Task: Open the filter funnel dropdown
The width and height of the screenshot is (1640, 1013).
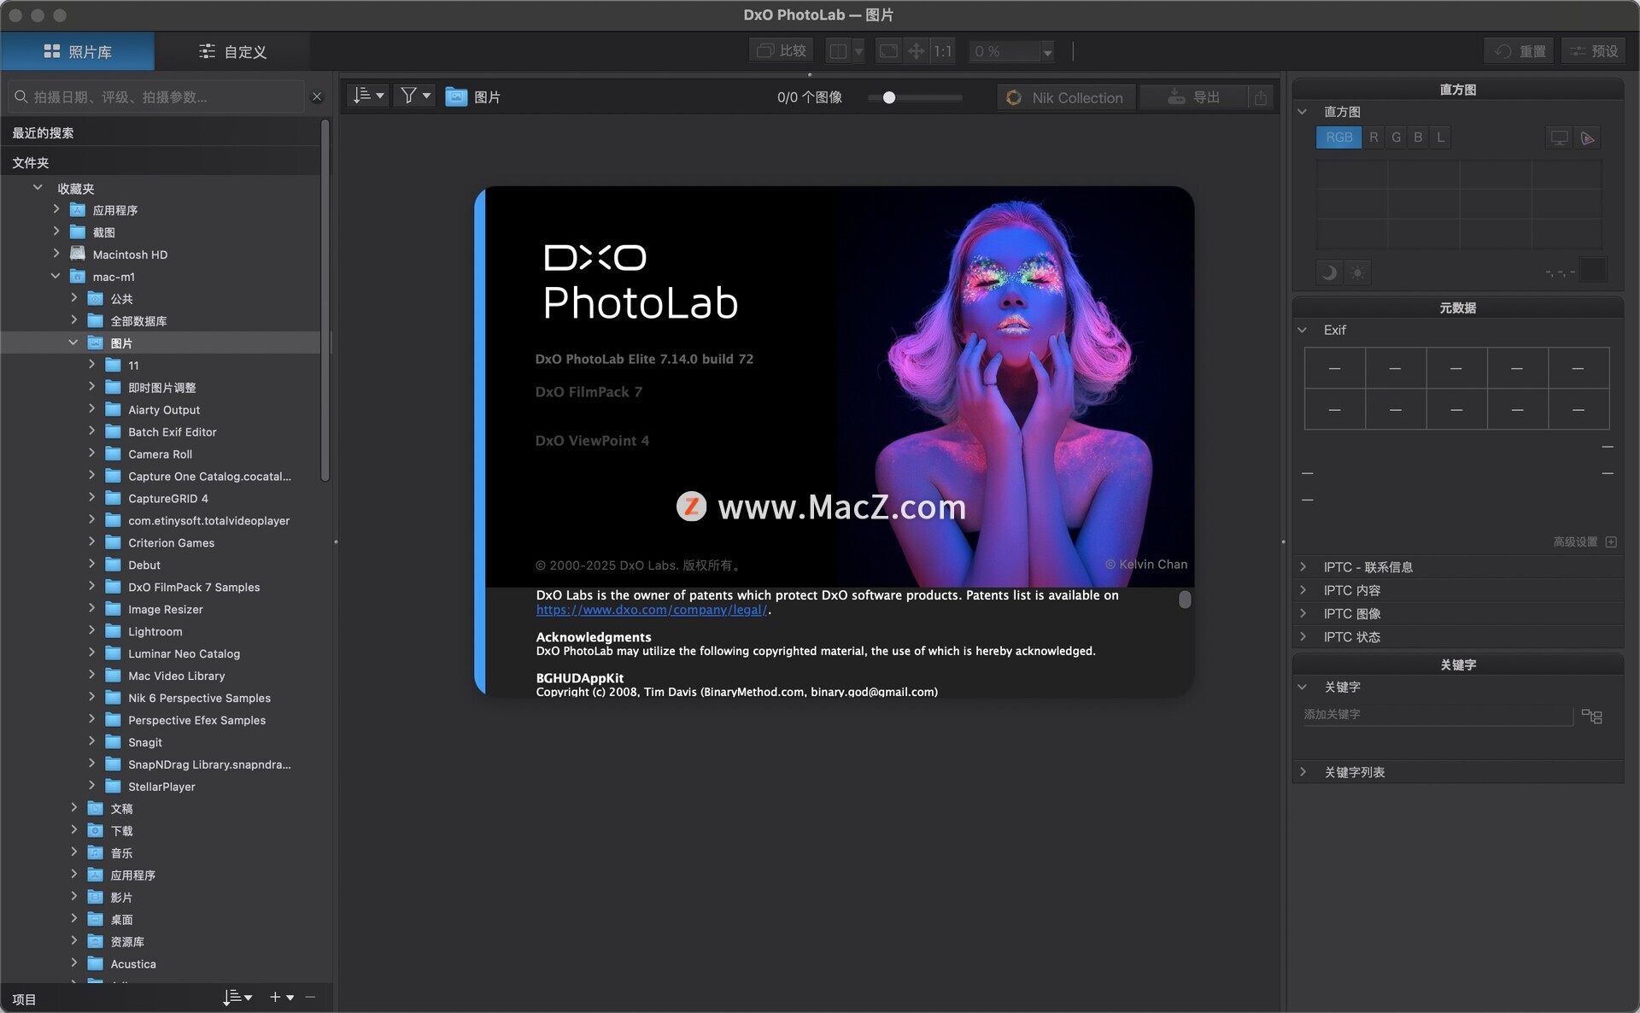Action: coord(415,97)
